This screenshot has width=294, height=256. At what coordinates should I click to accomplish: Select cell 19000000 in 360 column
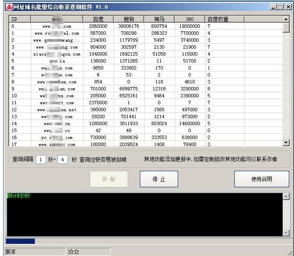189,26
